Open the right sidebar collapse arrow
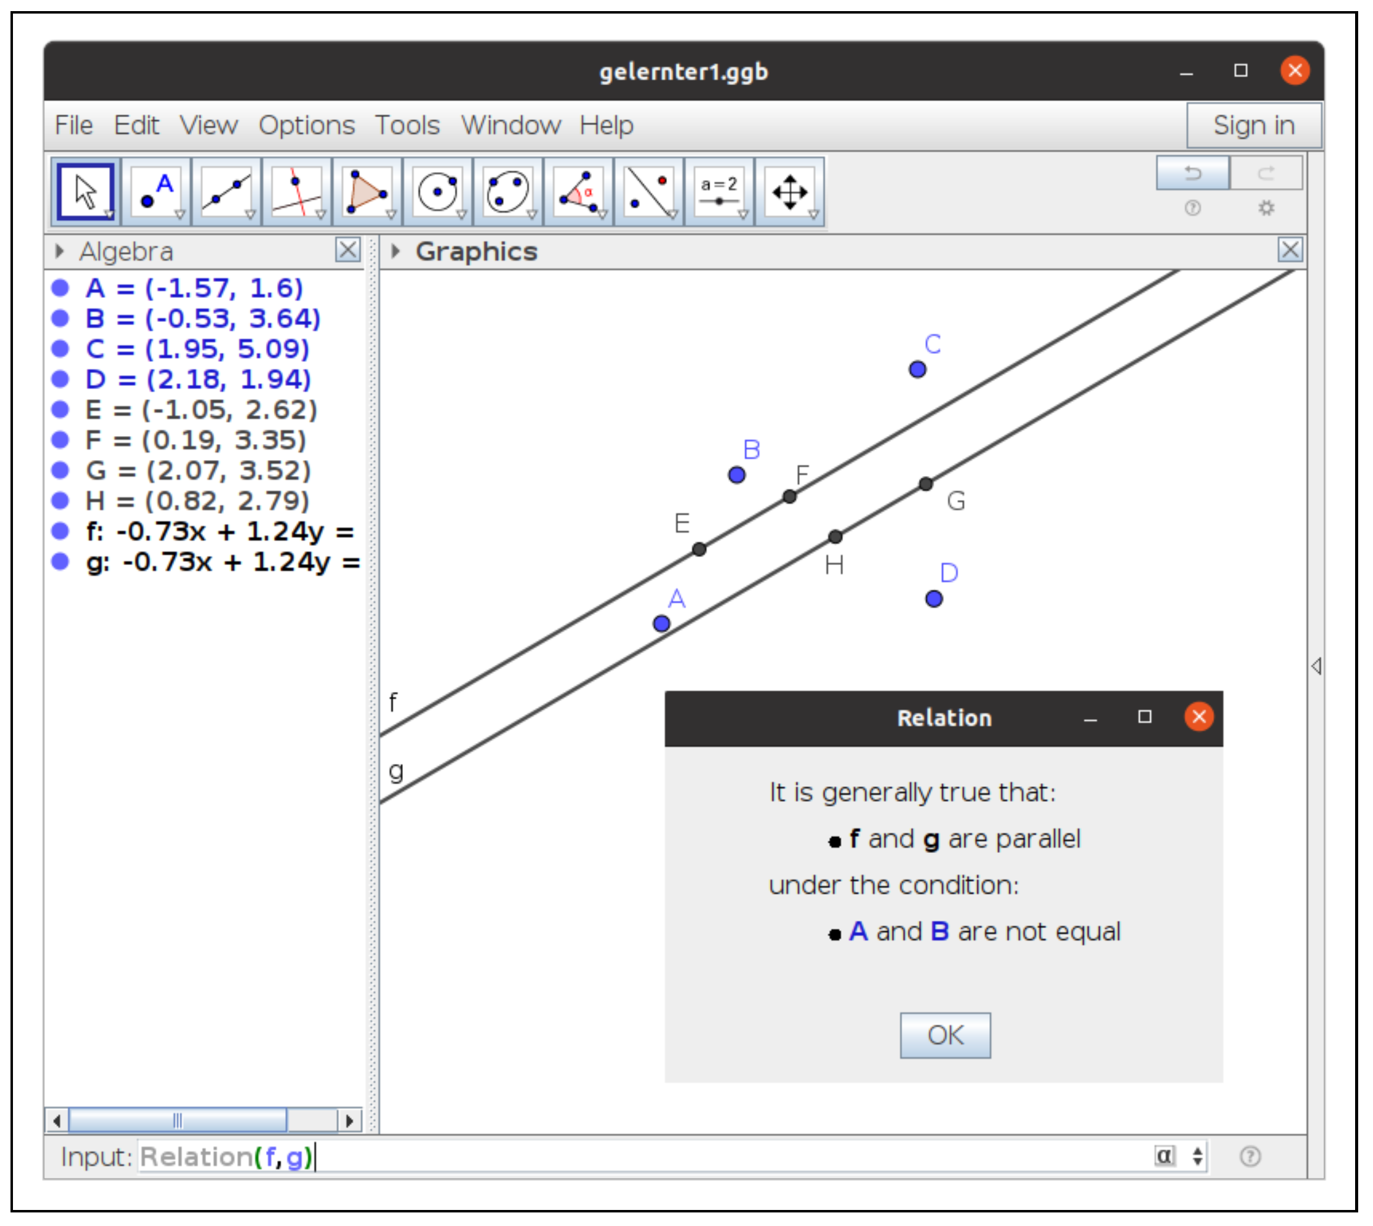Viewport: 1373px width, 1226px height. point(1316,666)
